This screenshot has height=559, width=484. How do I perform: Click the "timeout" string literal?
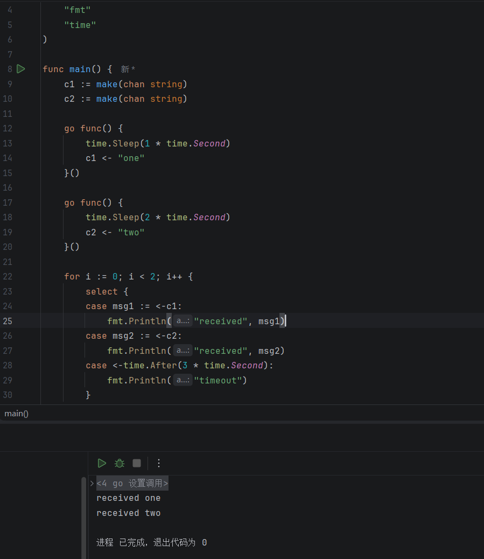coord(218,380)
